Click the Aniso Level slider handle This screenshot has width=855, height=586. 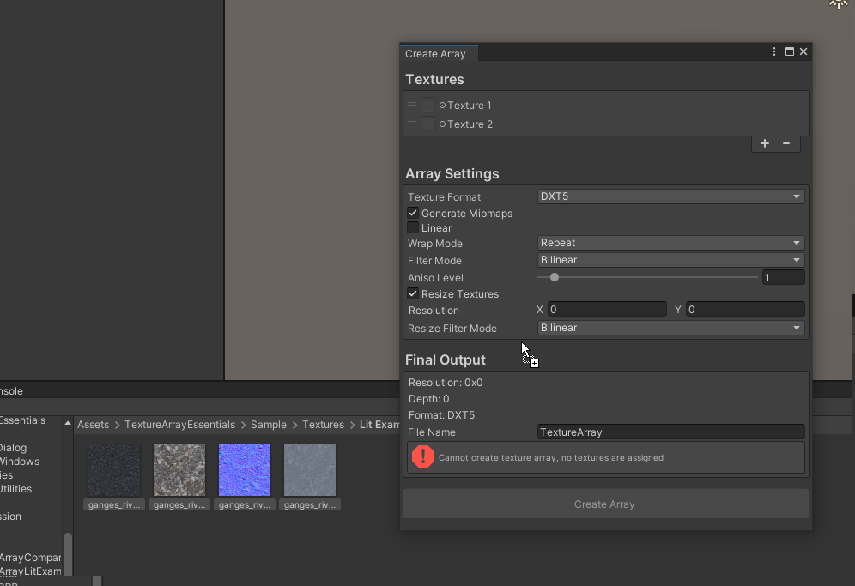(x=555, y=277)
